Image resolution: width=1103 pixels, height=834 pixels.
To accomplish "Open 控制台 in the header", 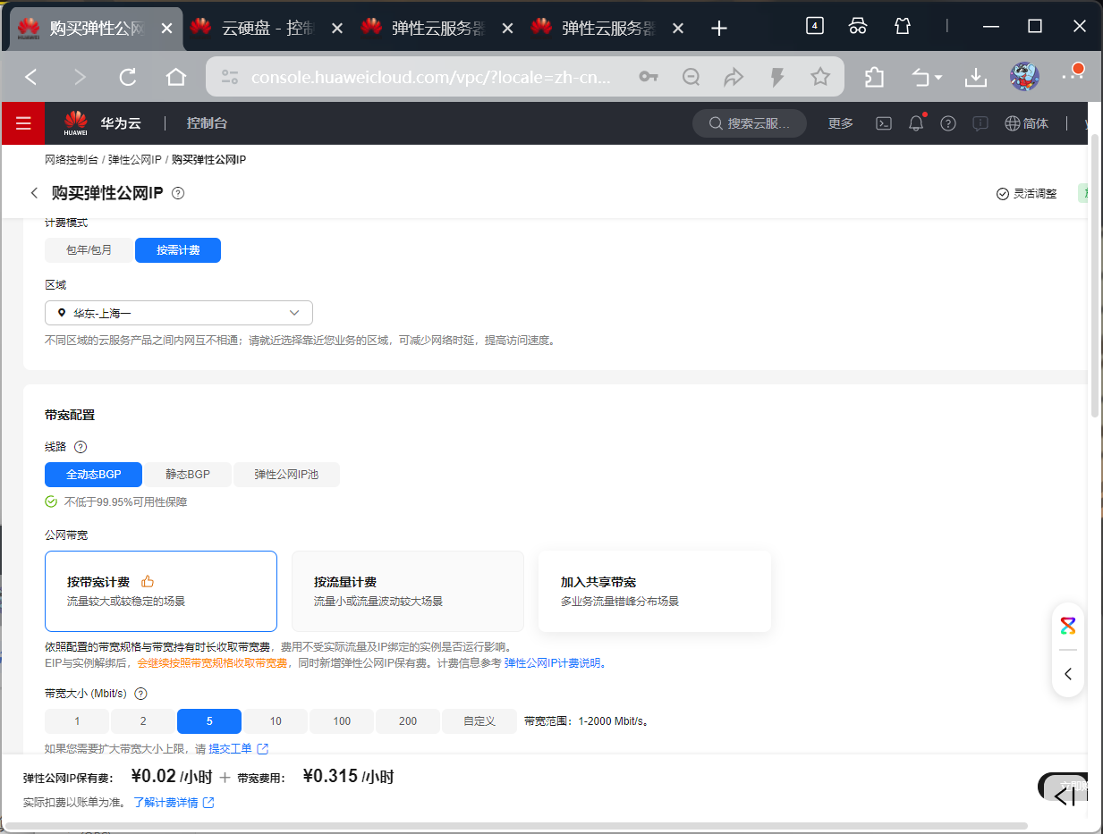I will click(x=207, y=123).
